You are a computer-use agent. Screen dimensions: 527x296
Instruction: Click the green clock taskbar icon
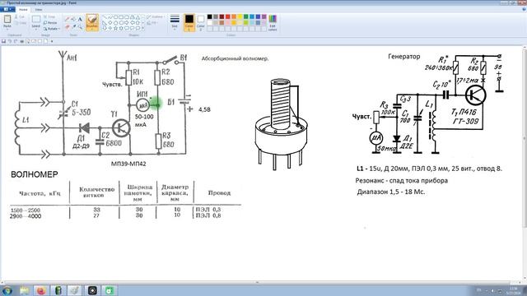click(x=109, y=290)
